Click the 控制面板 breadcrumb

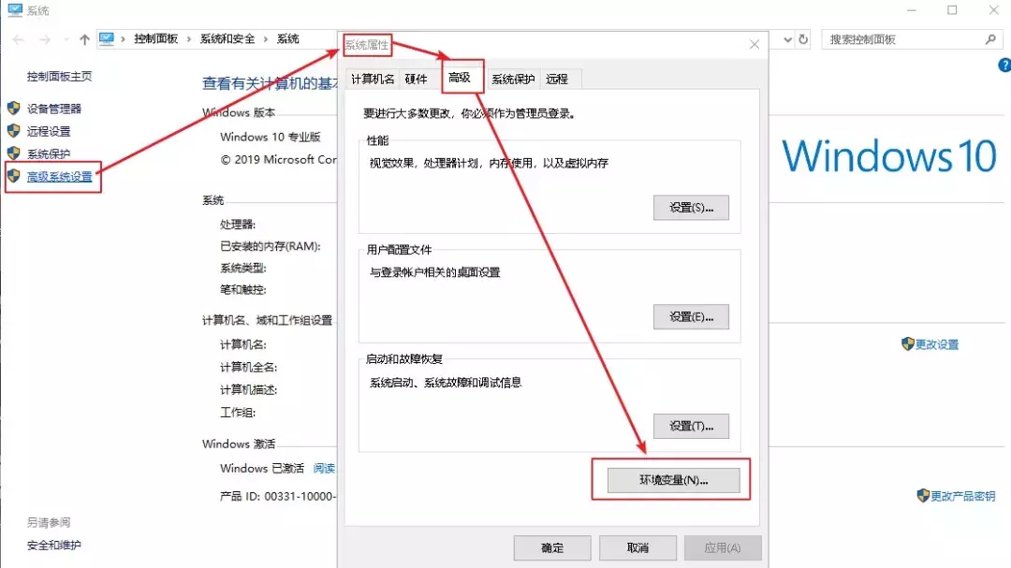click(x=156, y=38)
